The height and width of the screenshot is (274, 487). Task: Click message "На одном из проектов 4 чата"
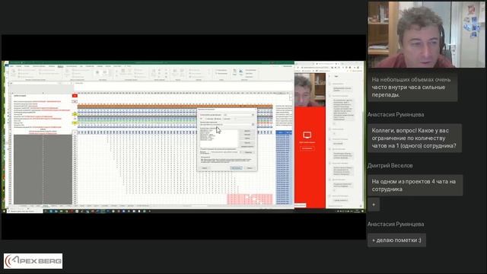415,186
